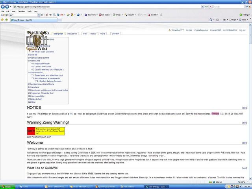Viewport: 252px width, 189px height.
Task: Open the recent pages dropdown next to Forward
Action: click(x=11, y=7)
